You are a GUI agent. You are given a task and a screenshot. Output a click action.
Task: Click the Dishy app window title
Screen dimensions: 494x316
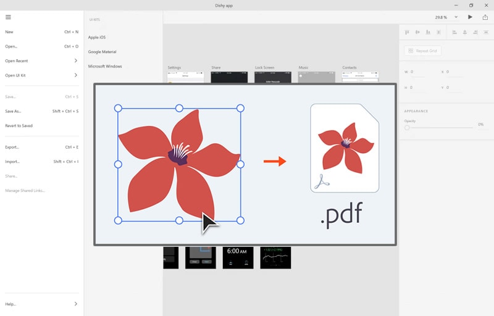[224, 6]
